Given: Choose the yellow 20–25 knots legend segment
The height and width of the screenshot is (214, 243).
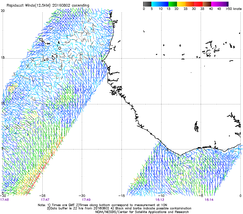Looking at the screenshot, I should (181, 4).
